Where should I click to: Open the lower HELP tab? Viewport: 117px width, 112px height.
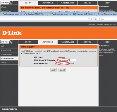107,42
